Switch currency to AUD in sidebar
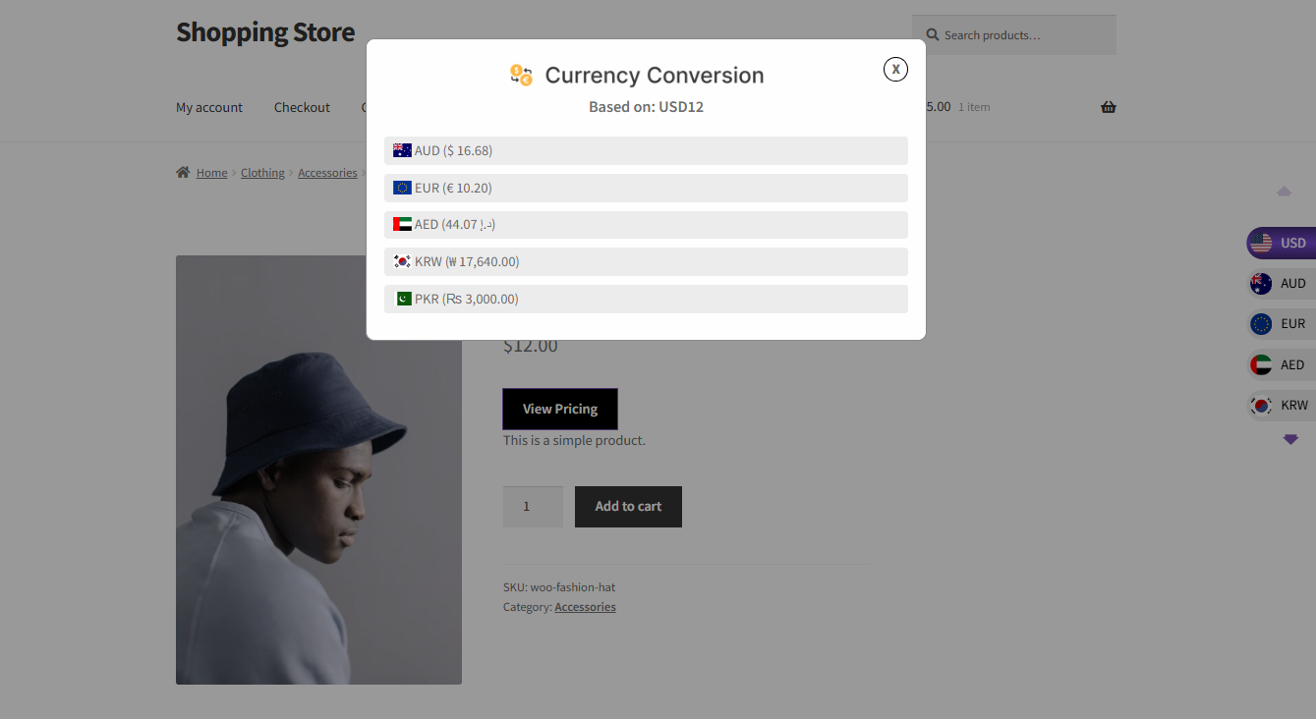Image resolution: width=1316 pixels, height=719 pixels. pyautogui.click(x=1281, y=283)
